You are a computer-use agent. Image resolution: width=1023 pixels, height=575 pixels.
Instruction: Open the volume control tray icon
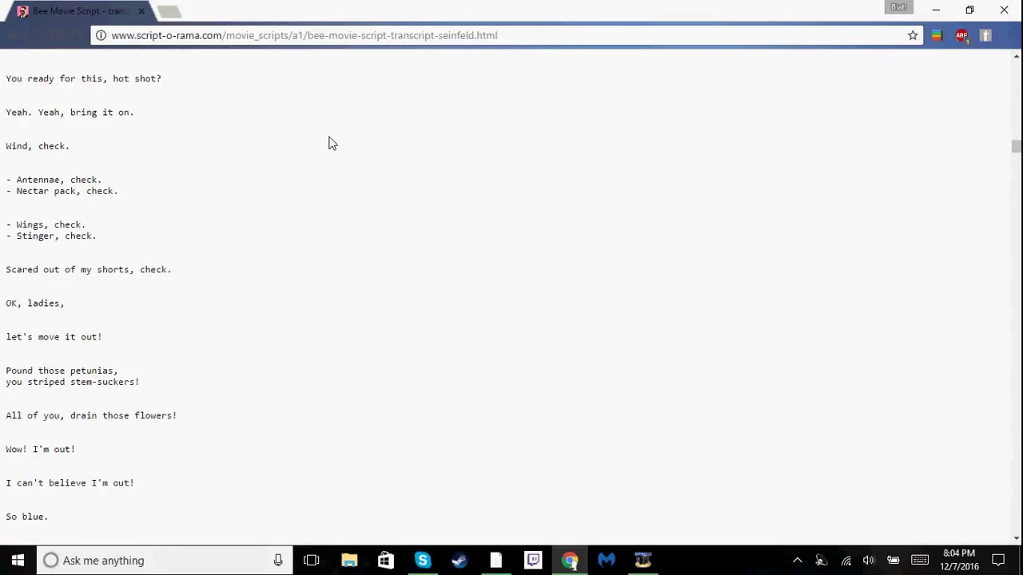coord(869,560)
